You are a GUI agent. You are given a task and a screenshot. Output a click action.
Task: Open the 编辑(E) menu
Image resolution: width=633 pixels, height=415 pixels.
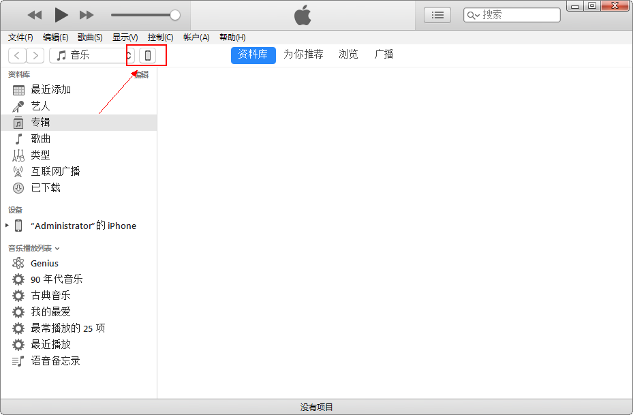pos(55,37)
